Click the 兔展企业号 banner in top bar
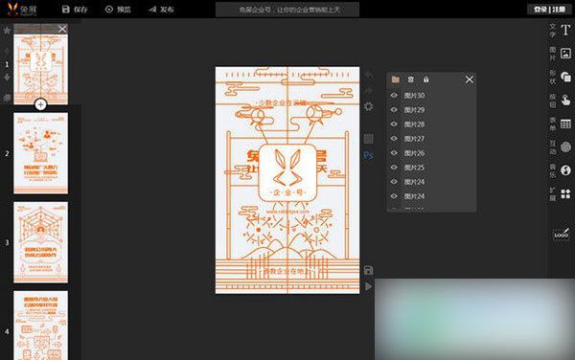Image resolution: width=575 pixels, height=360 pixels. coord(287,10)
